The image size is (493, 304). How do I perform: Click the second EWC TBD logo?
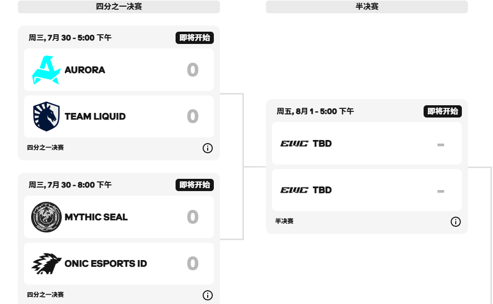click(x=294, y=190)
